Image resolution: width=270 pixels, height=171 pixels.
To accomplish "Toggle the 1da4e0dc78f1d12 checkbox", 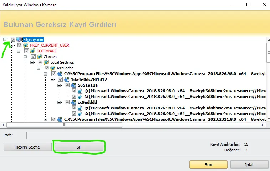I will (x=60, y=79).
